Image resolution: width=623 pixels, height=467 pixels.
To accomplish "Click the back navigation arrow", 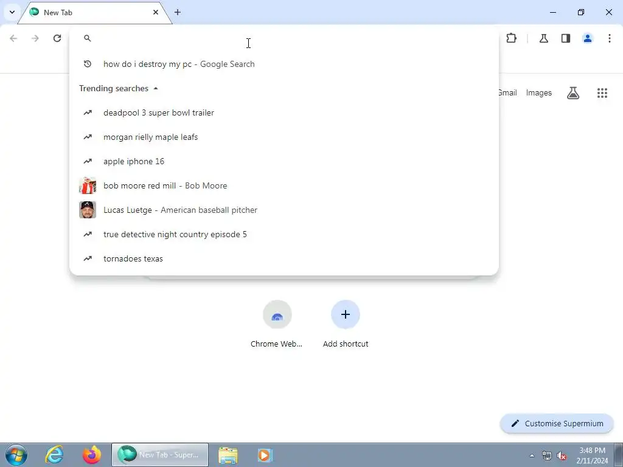I will coord(13,38).
